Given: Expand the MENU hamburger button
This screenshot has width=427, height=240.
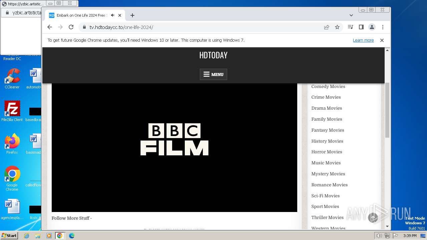Looking at the screenshot, I should [213, 74].
